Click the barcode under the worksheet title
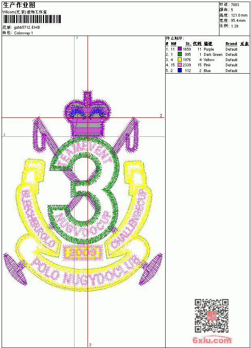The width and height of the screenshot is (251, 348). [x=32, y=19]
